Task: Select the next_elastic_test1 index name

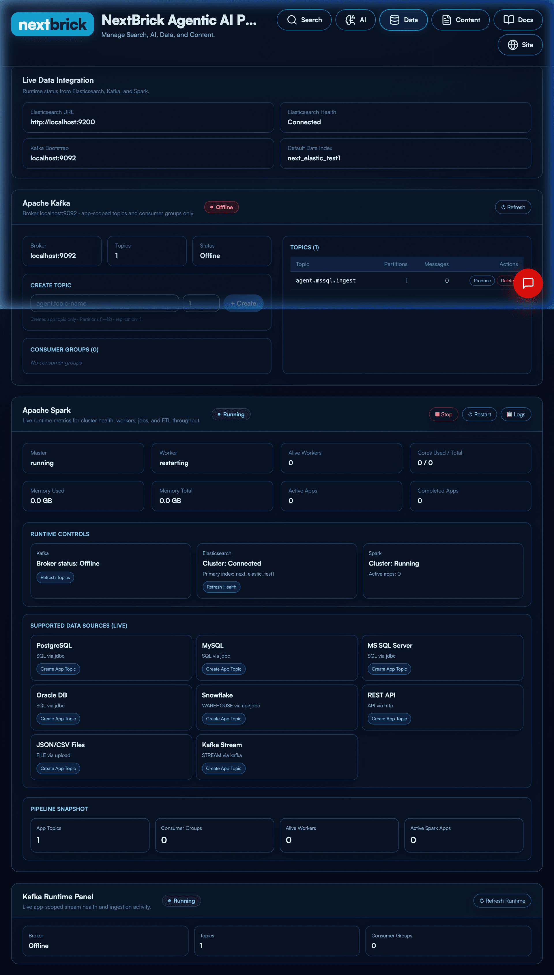Action: point(314,158)
